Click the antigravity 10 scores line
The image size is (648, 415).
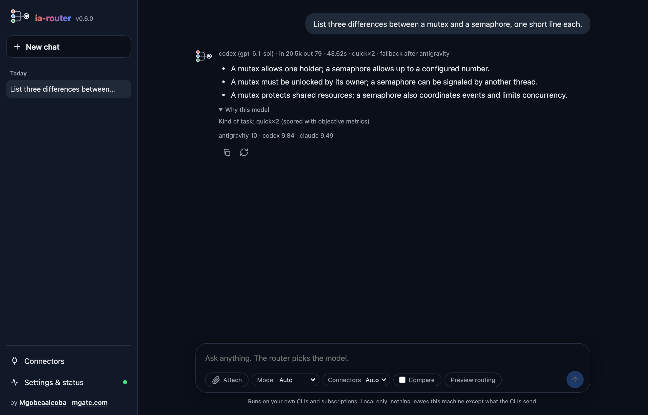click(276, 136)
